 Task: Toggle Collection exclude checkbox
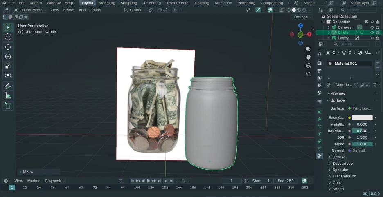coord(367,22)
